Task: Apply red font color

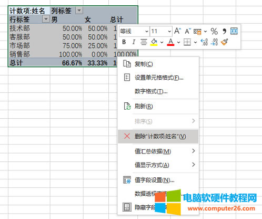Action: point(170,42)
